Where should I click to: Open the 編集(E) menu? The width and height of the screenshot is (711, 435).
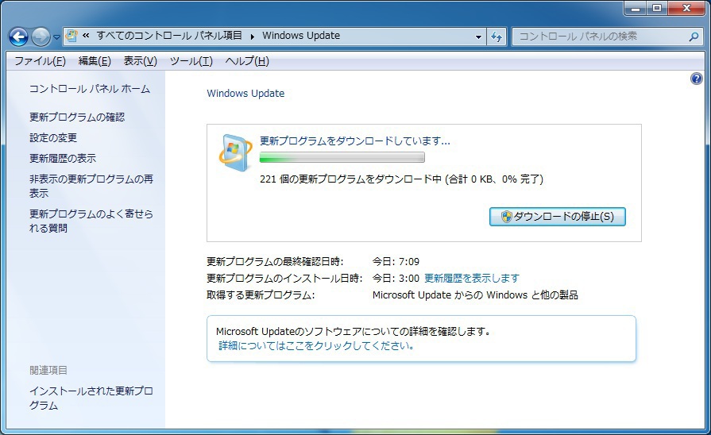pos(95,60)
